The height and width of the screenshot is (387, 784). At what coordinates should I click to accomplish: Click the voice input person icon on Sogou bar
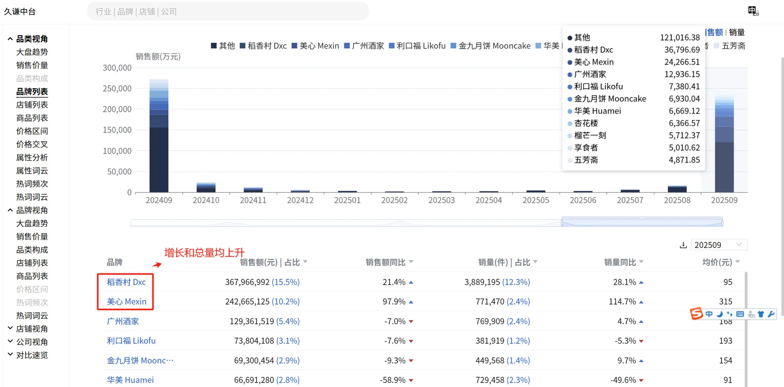click(751, 314)
